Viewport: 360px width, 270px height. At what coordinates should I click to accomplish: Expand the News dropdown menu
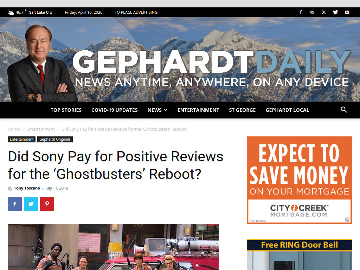[x=157, y=110]
